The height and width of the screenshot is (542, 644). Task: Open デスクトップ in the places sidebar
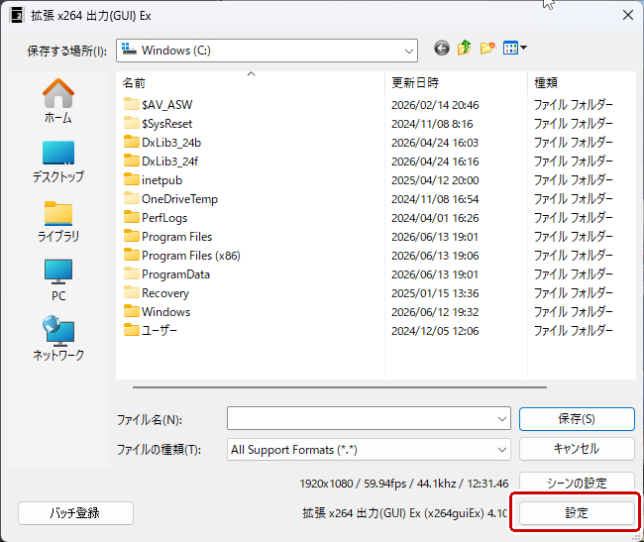pyautogui.click(x=58, y=162)
